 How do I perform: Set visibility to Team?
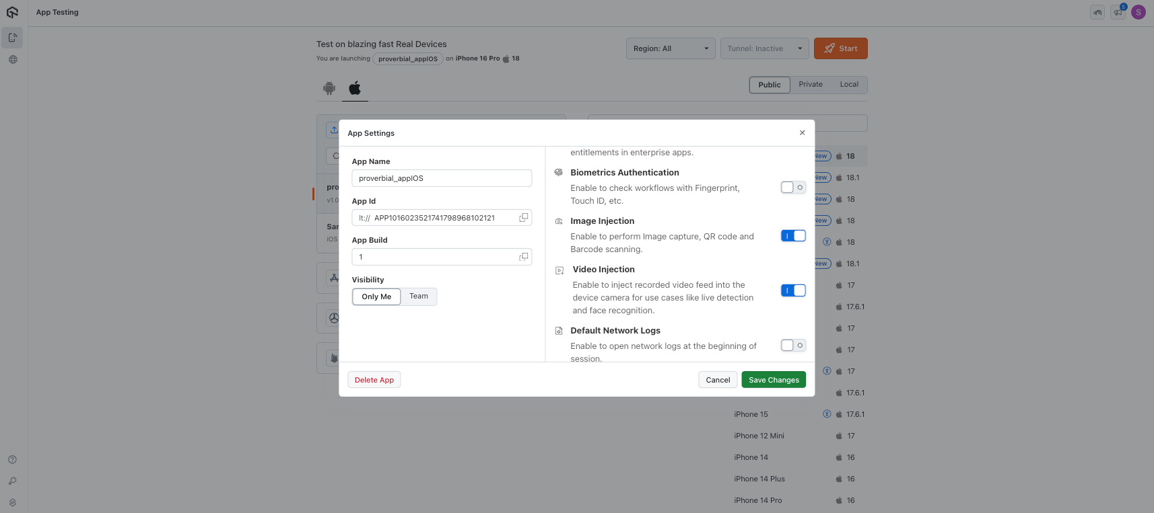pyautogui.click(x=419, y=297)
